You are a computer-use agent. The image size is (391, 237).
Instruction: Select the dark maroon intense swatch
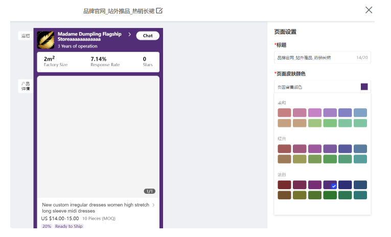click(x=284, y=185)
